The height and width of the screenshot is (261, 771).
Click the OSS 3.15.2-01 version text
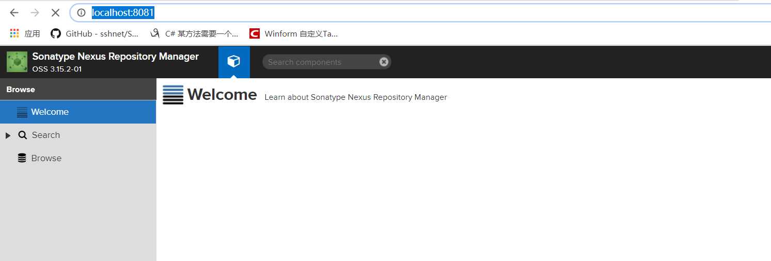[x=57, y=69]
